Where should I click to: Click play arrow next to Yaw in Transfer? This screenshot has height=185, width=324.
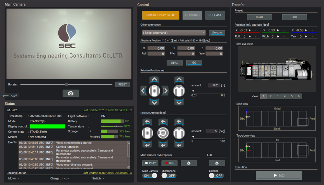pyautogui.click(x=306, y=36)
